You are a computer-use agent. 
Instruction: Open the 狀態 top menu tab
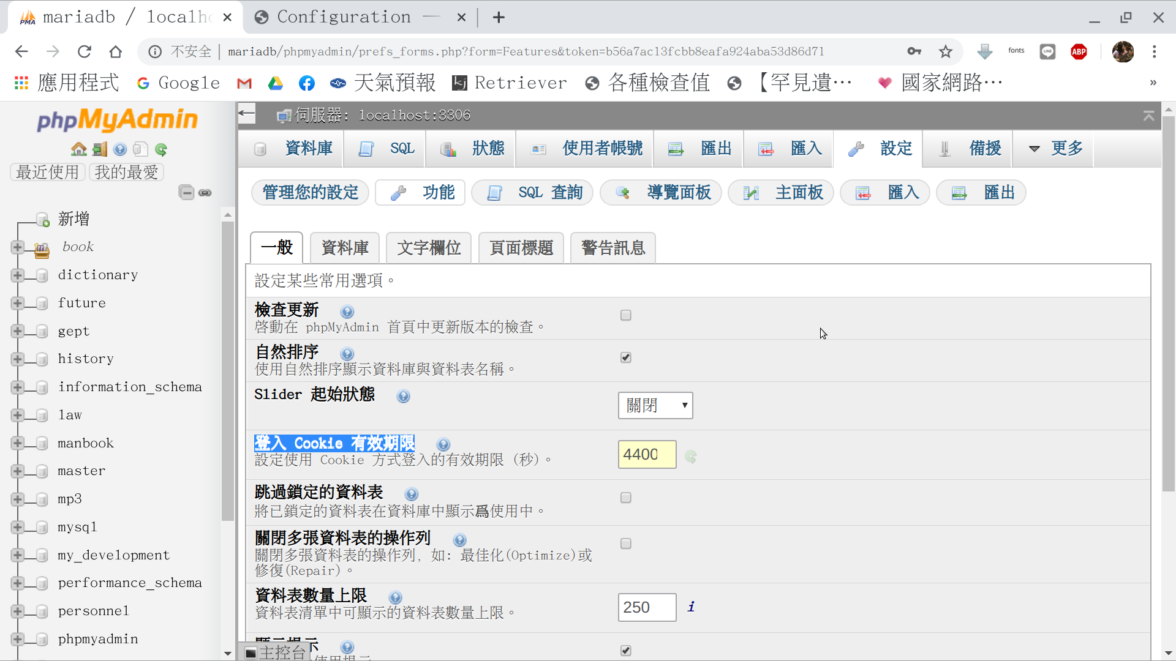pyautogui.click(x=471, y=148)
